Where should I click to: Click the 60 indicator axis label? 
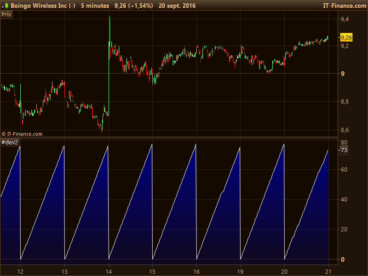(344, 169)
